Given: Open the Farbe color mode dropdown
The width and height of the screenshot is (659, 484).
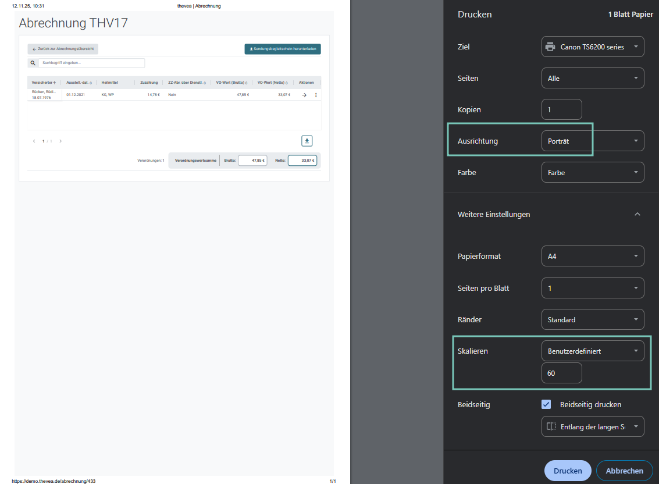Looking at the screenshot, I should point(593,172).
